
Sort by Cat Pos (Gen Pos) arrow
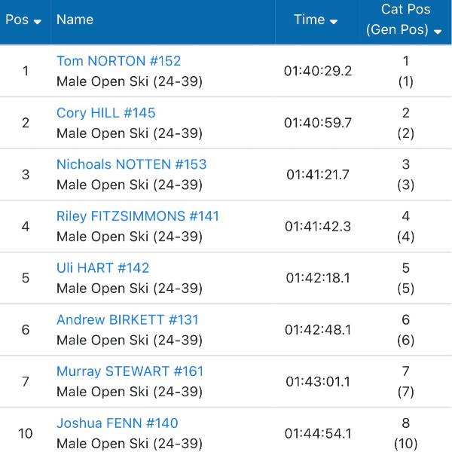click(x=438, y=31)
